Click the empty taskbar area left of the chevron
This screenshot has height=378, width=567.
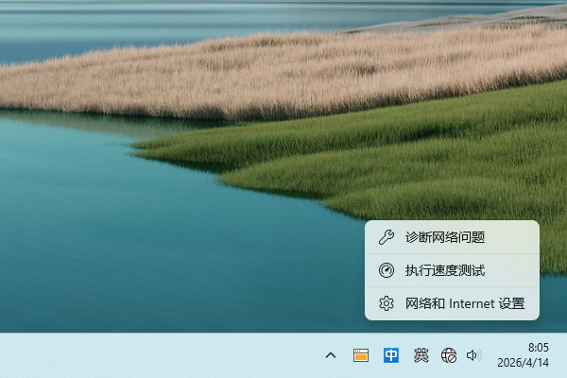(x=189, y=355)
